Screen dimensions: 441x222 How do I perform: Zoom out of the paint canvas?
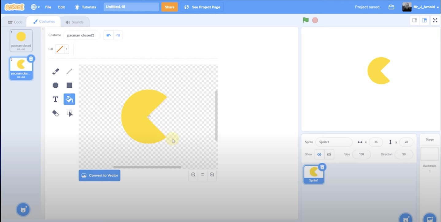coord(193,175)
